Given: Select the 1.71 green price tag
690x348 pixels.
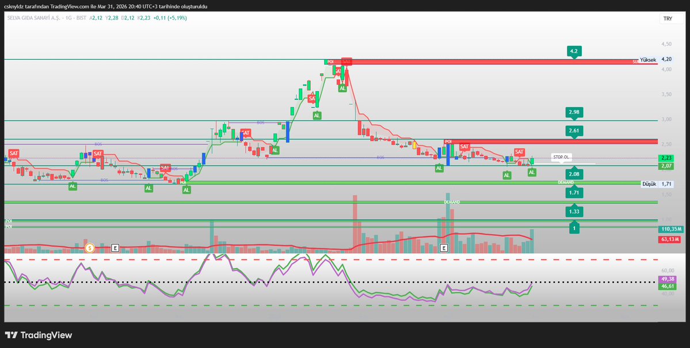Looking at the screenshot, I should [573, 193].
